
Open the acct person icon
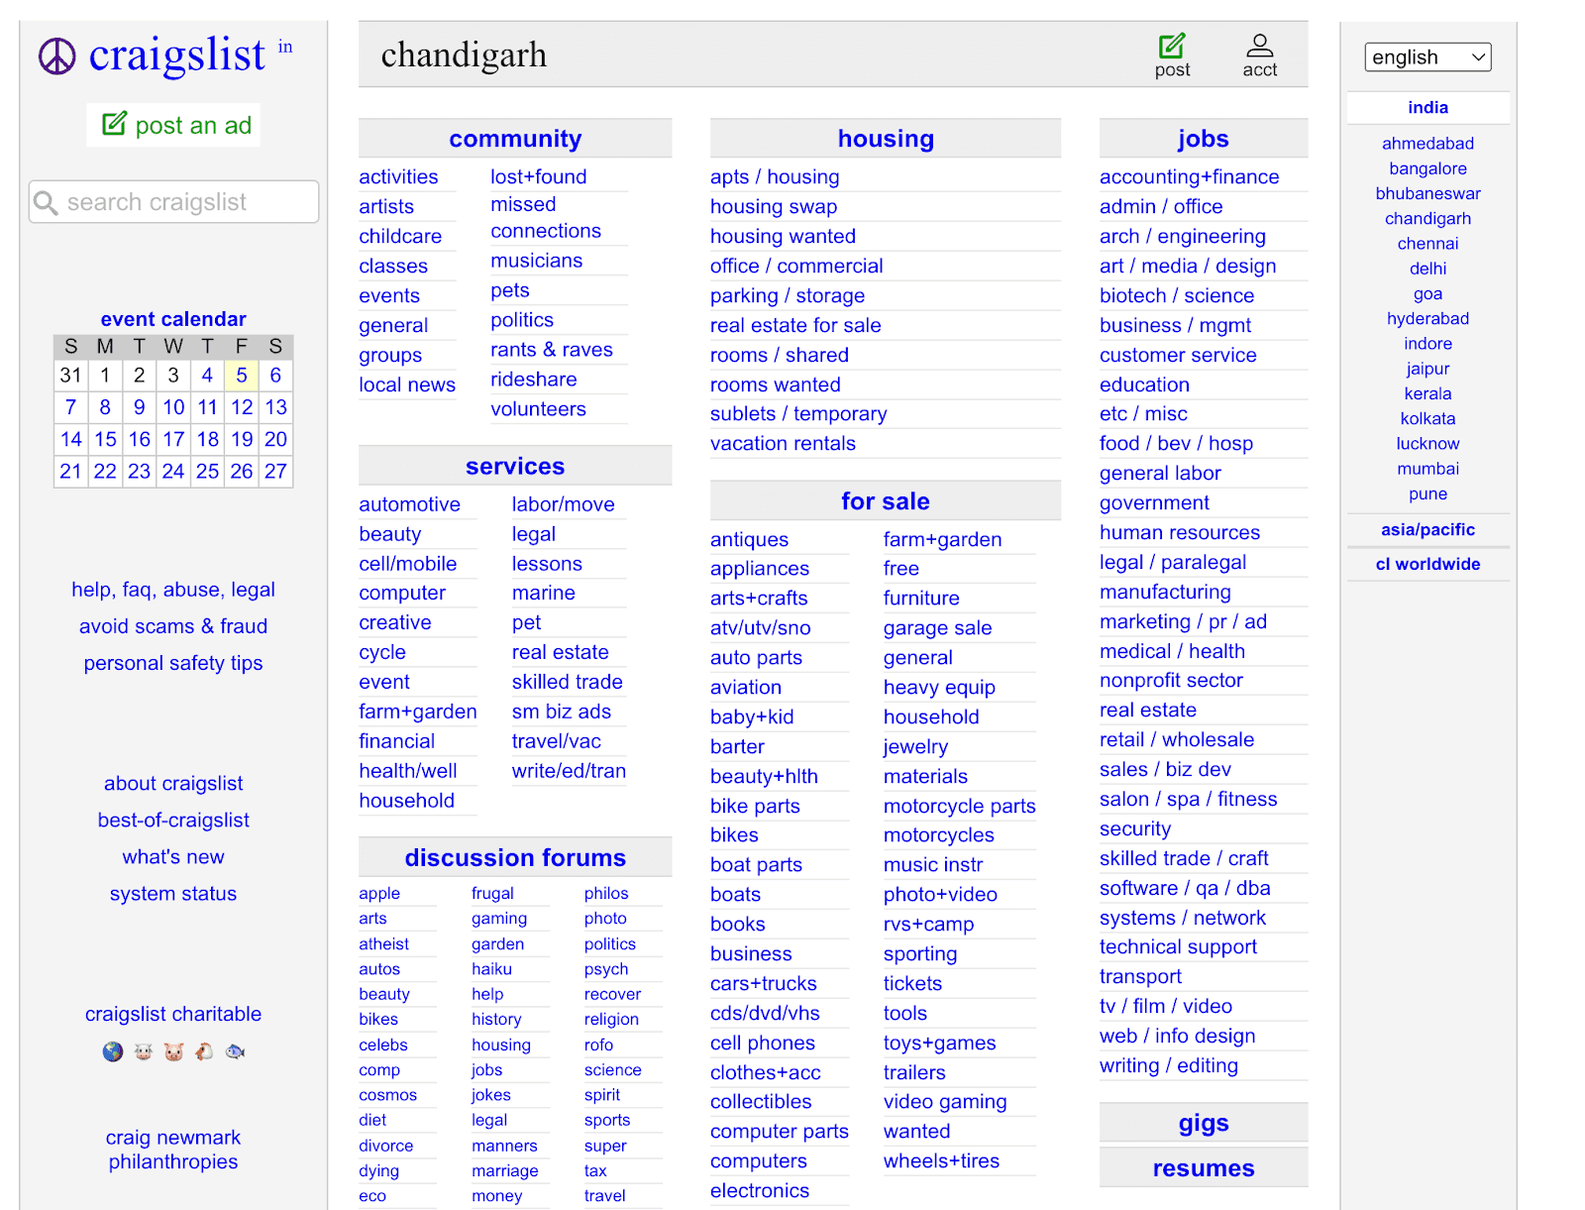point(1259,46)
